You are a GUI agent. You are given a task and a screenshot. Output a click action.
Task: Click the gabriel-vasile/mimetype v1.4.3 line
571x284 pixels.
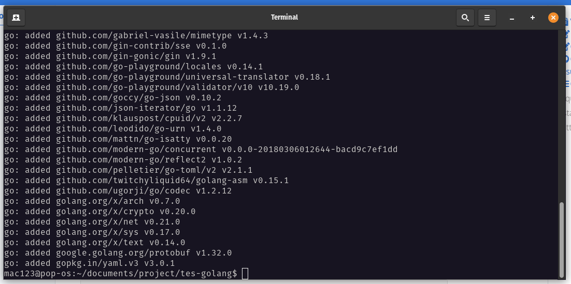tap(136, 36)
